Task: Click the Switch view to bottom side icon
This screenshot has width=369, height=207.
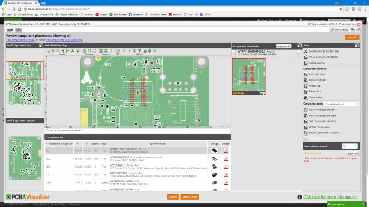Action: click(306, 51)
